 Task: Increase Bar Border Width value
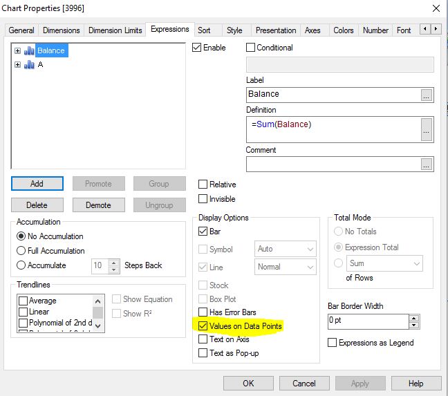[x=414, y=318]
